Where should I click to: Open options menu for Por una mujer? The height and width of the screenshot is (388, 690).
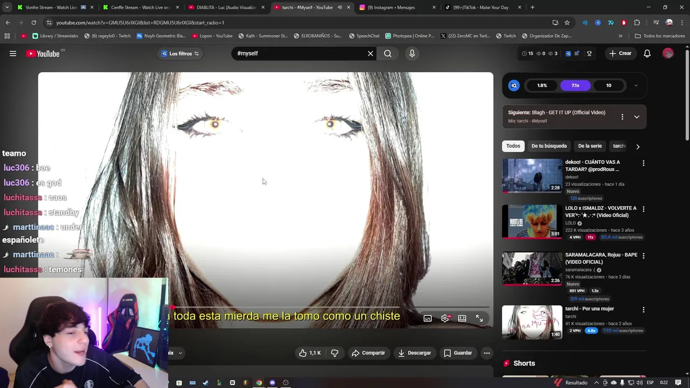[x=643, y=310]
